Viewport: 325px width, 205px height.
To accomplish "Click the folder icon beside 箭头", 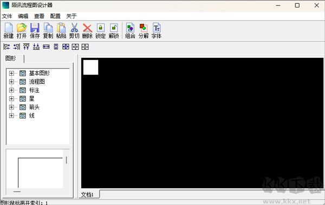I will 23,107.
